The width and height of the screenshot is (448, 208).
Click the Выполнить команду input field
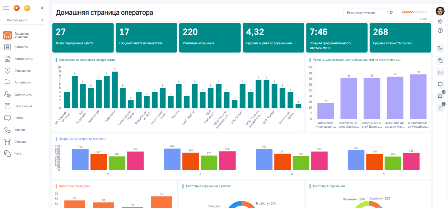pos(366,12)
